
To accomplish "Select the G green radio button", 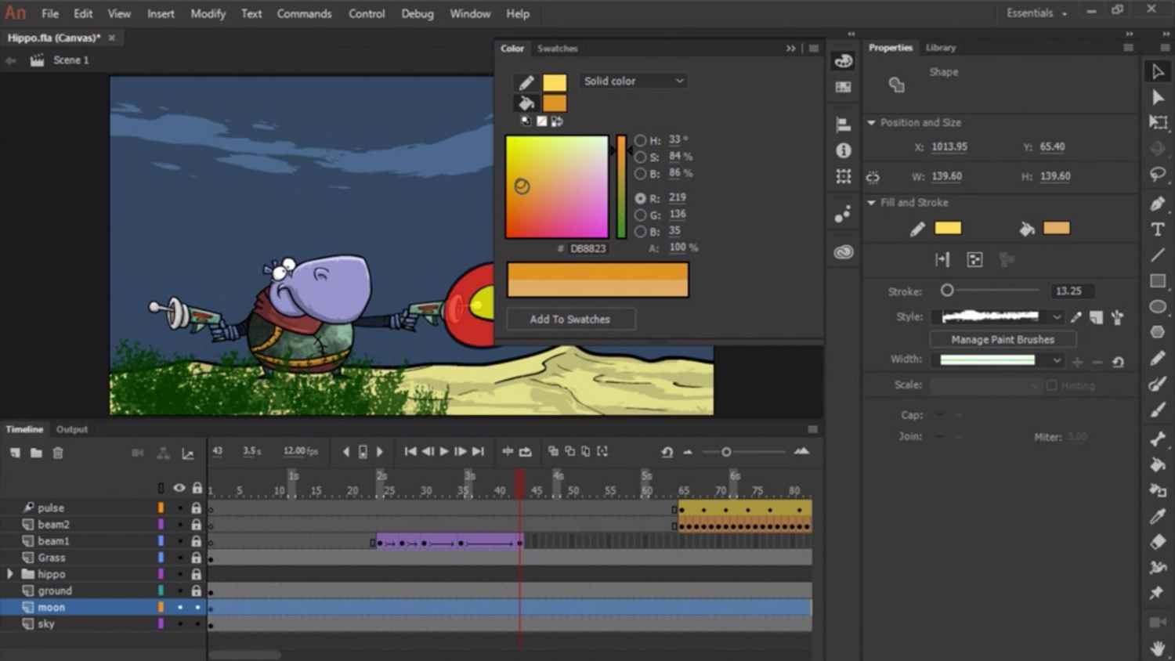I will (x=641, y=215).
